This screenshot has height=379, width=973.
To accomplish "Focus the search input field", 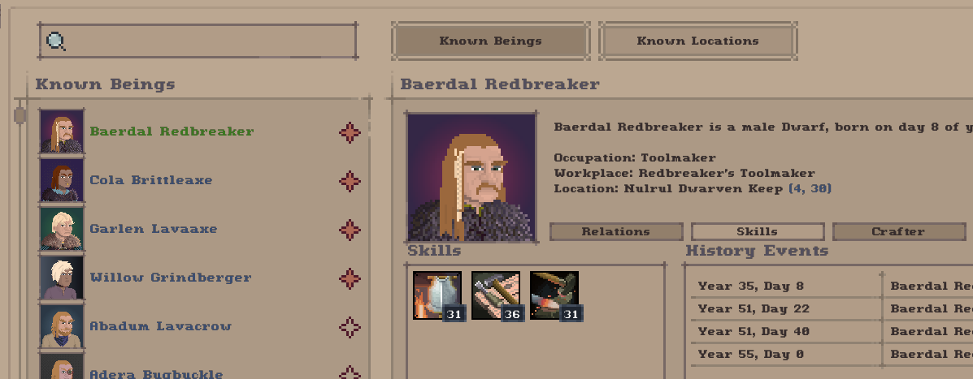I will click(198, 41).
